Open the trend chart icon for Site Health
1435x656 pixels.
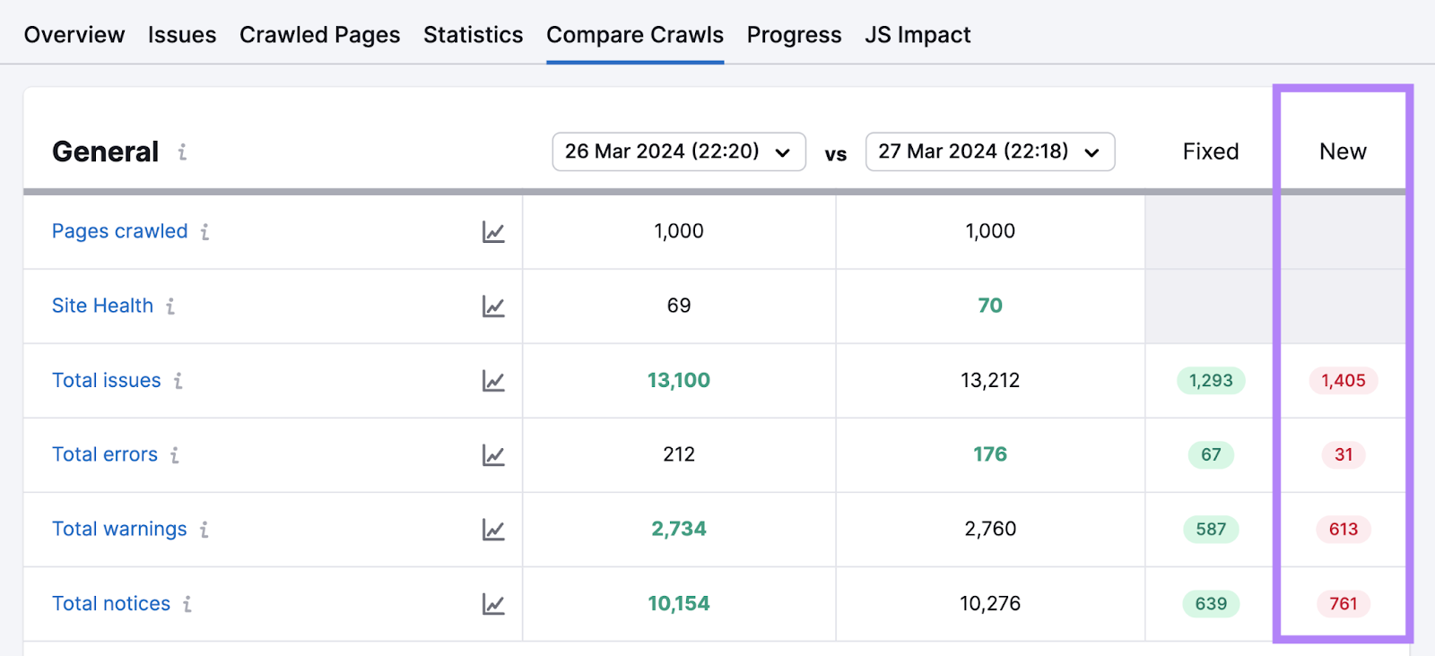coord(493,306)
